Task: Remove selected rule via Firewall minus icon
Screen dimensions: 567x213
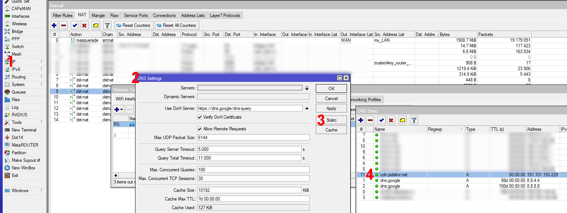Action: 64,25
